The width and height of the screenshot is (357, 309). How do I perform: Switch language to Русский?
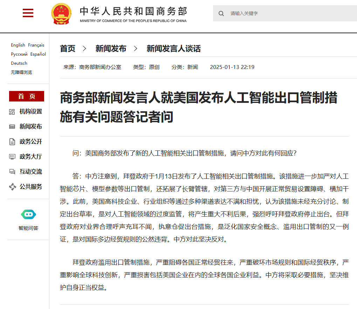point(19,54)
